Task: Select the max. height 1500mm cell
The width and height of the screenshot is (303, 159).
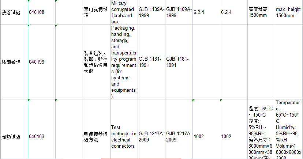Action: point(288,12)
